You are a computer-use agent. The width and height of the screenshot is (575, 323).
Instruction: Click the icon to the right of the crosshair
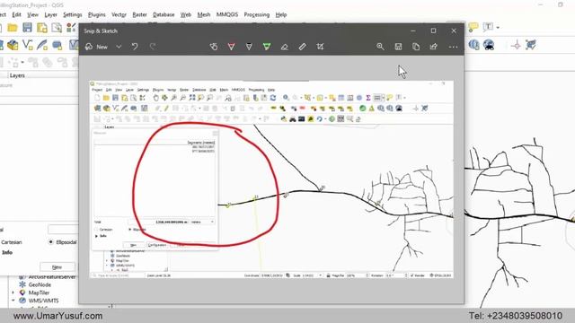coord(531,45)
